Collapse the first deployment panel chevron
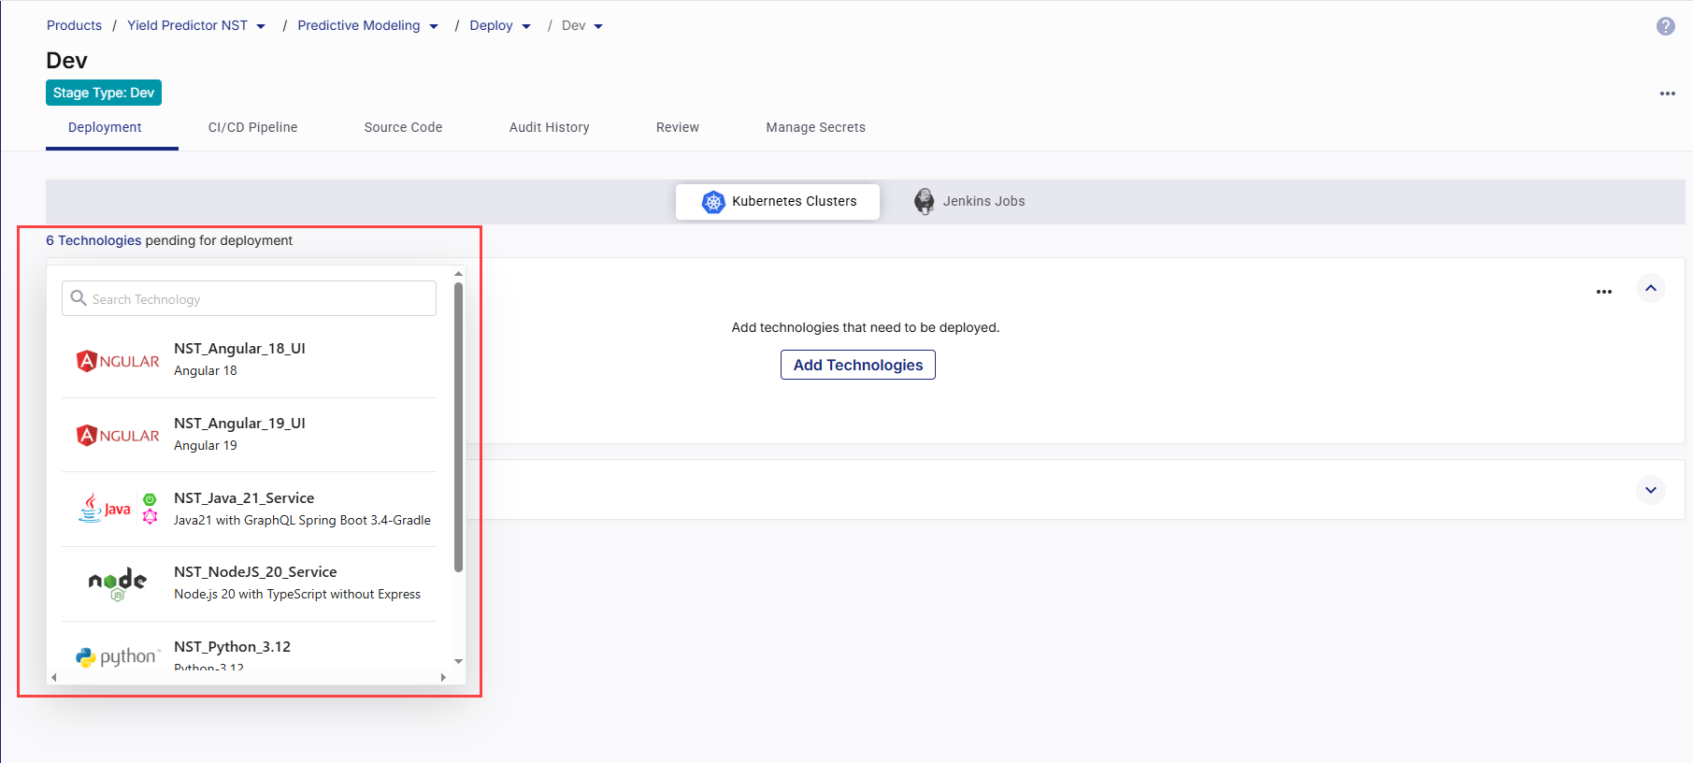Viewport: 1693px width, 763px height. [x=1650, y=288]
